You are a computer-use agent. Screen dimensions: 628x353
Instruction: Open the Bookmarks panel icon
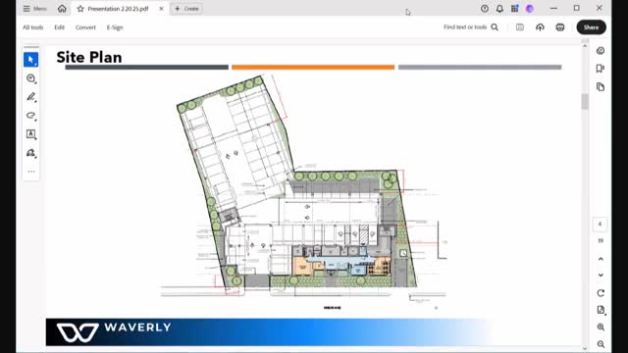tap(601, 69)
